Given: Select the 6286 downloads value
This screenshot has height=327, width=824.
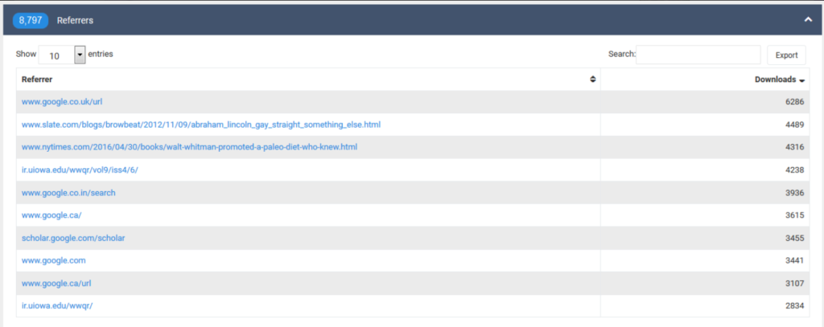Looking at the screenshot, I should coord(794,102).
